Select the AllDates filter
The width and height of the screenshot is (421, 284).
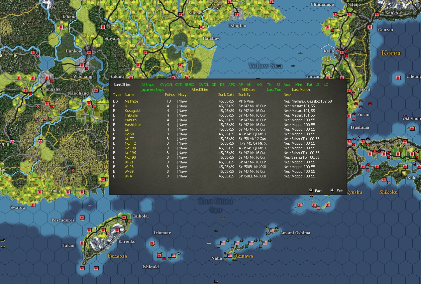(x=248, y=90)
